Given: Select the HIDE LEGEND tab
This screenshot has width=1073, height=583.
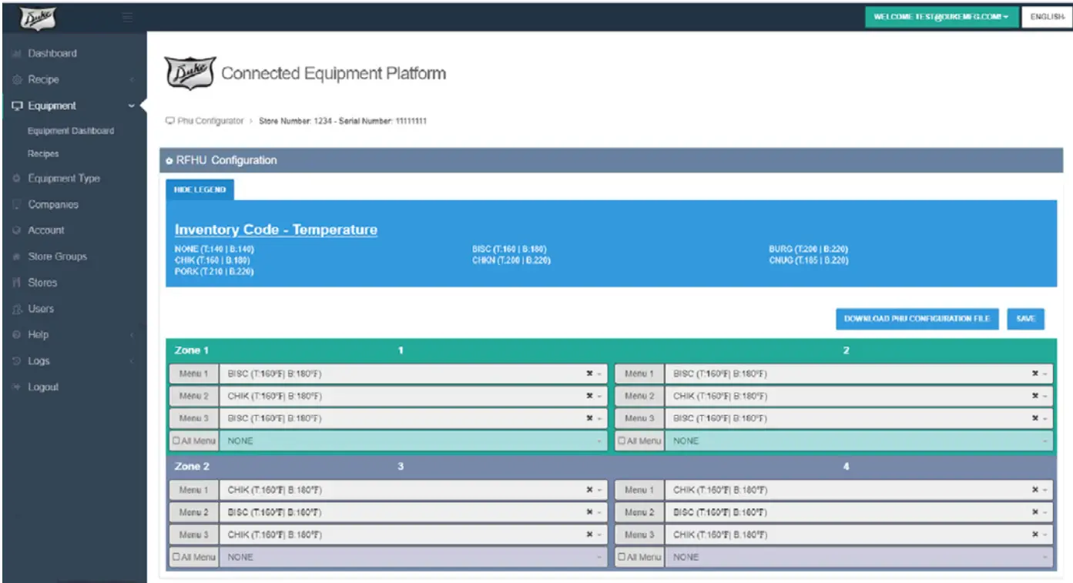Looking at the screenshot, I should 200,190.
